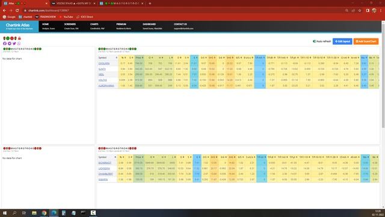Bookmark the page using the star icon

(x=360, y=11)
